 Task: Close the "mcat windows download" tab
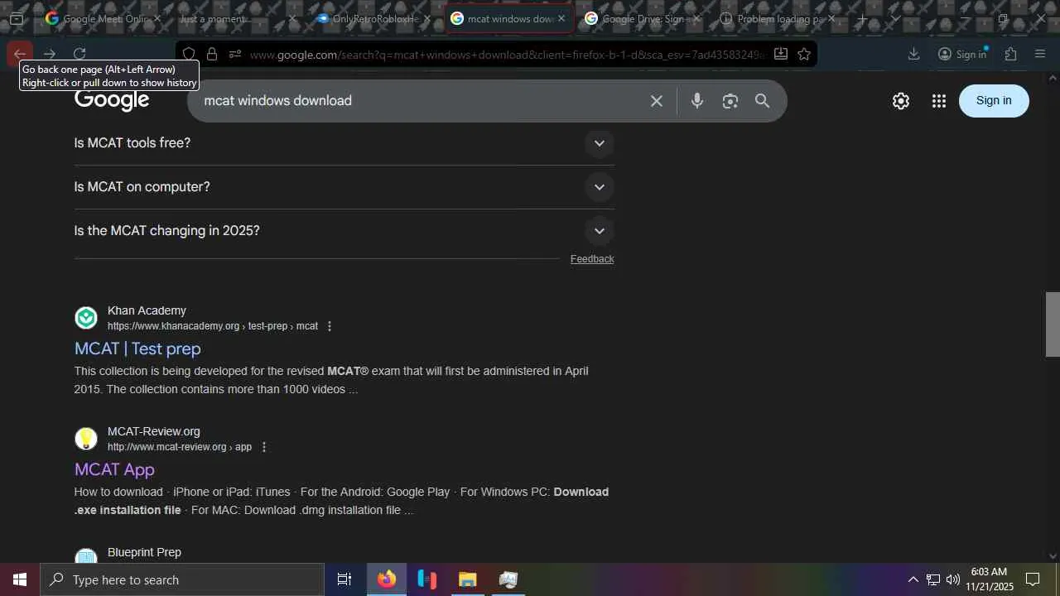click(x=561, y=18)
